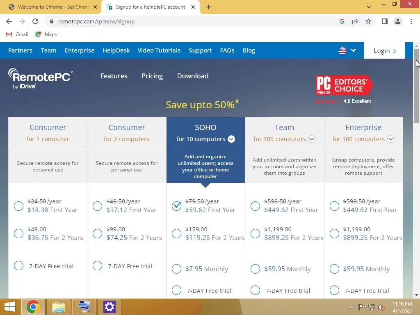Image resolution: width=420 pixels, height=315 pixels.
Task: Click the PC Editors' Choice badge
Action: [344, 85]
